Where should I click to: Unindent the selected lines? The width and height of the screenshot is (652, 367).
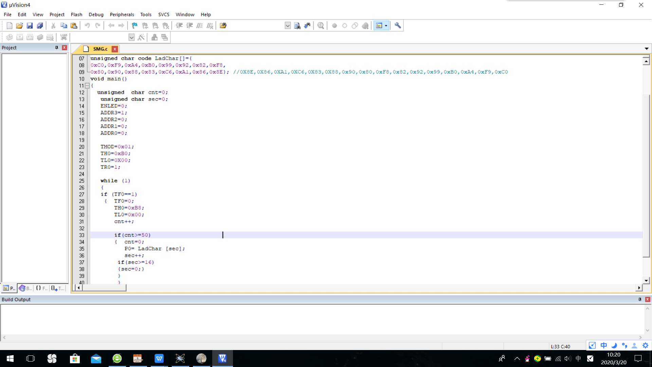(189, 25)
